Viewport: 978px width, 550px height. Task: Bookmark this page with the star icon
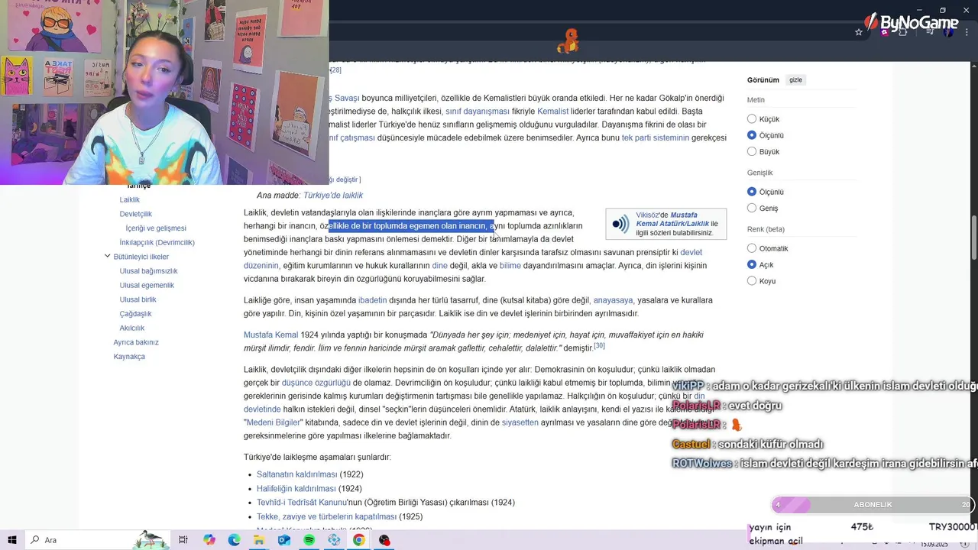[859, 32]
